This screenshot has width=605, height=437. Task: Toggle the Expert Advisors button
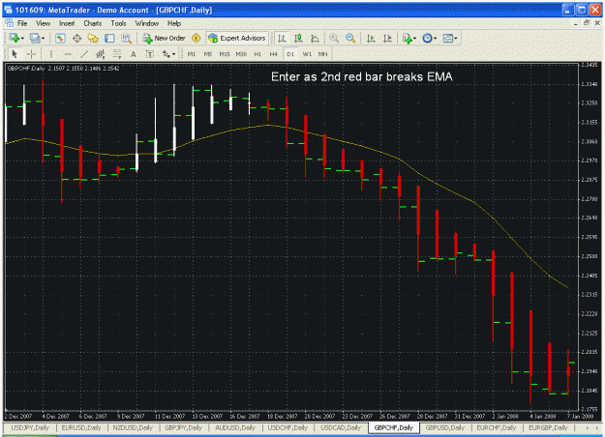[237, 38]
